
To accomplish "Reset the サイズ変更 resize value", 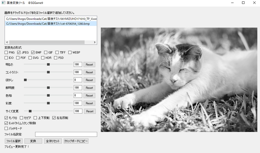I will click(x=90, y=111).
